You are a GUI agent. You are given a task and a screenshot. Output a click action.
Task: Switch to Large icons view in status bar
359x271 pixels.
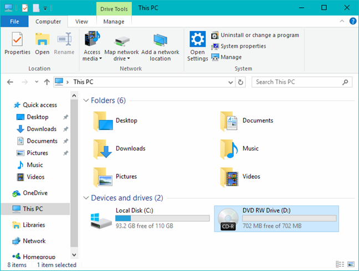tap(351, 264)
